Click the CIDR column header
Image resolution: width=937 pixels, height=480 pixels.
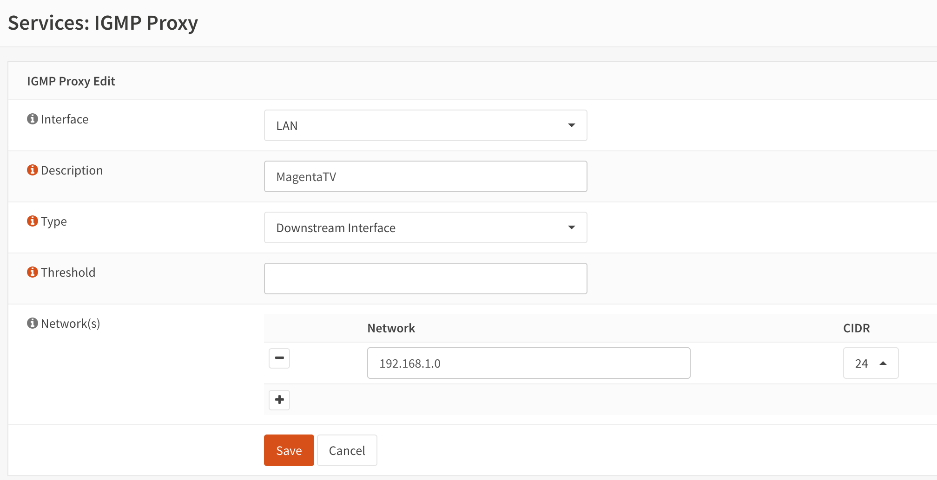856,328
